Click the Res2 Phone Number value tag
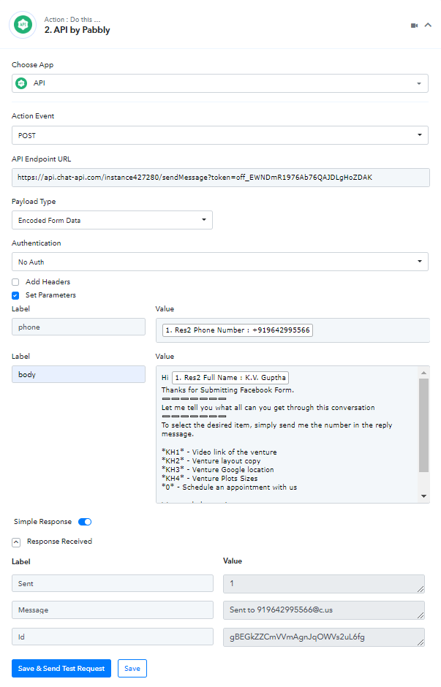The image size is (441, 687). [238, 330]
